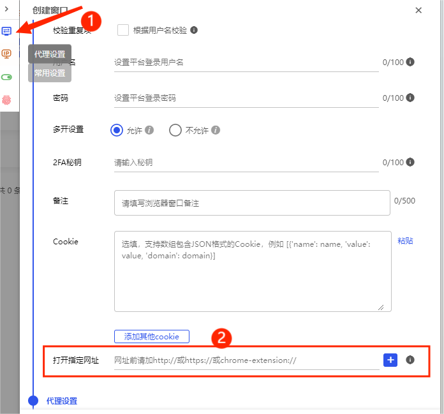Click the 粘贴 paste link
Image resolution: width=444 pixels, height=414 pixels.
point(405,240)
